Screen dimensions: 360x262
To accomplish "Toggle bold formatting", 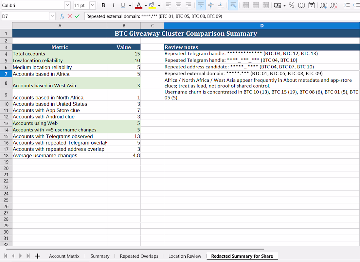I will (x=103, y=5).
